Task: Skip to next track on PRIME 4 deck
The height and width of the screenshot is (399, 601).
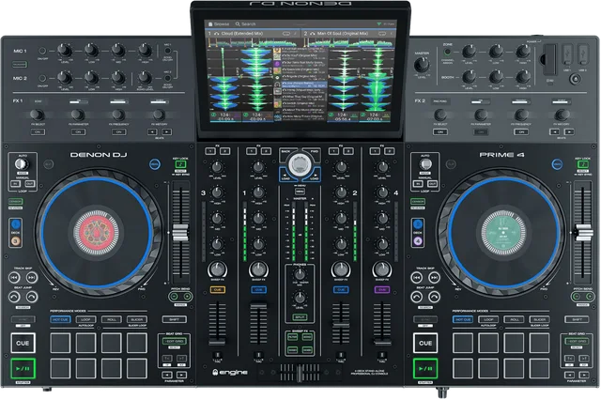Action: [434, 277]
